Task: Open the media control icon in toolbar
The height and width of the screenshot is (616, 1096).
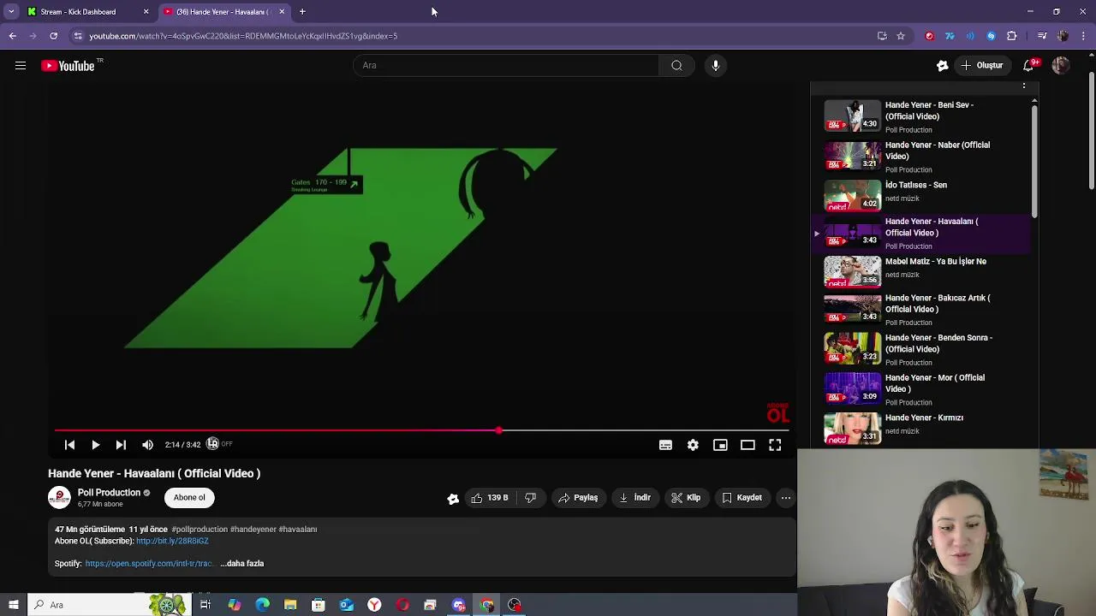Action: pos(1042,36)
